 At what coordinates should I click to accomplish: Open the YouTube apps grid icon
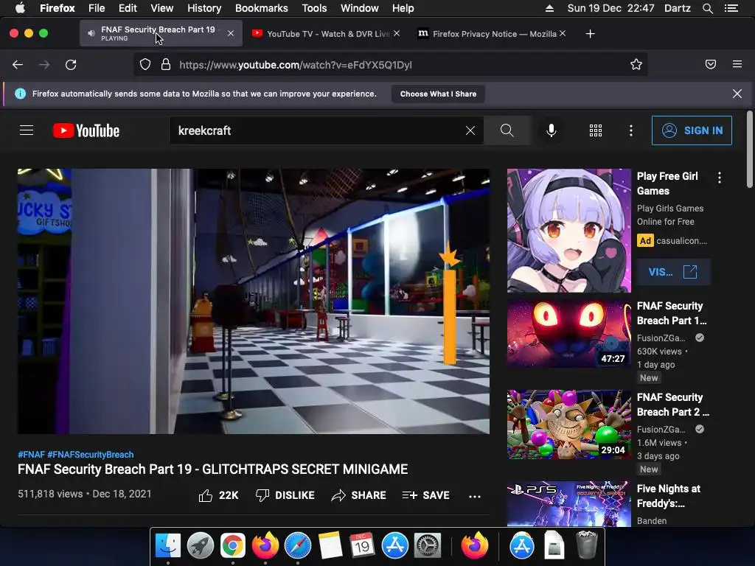click(596, 130)
